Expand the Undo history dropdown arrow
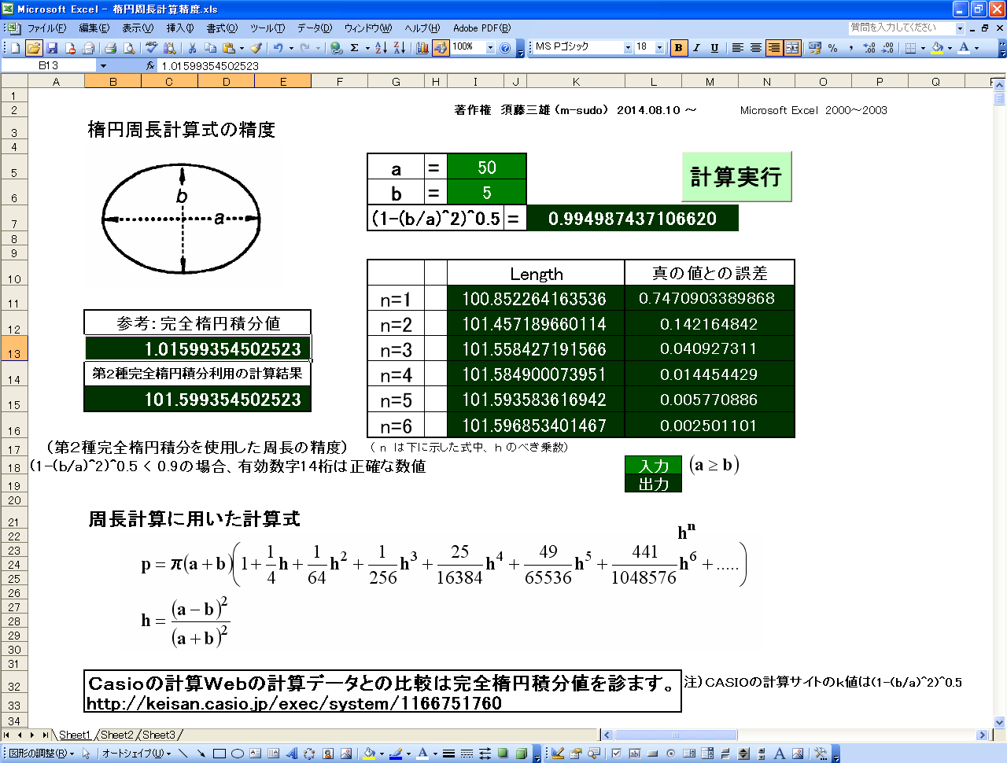 (x=291, y=48)
